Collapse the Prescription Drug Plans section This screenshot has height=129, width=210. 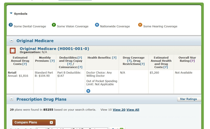pos(11,99)
